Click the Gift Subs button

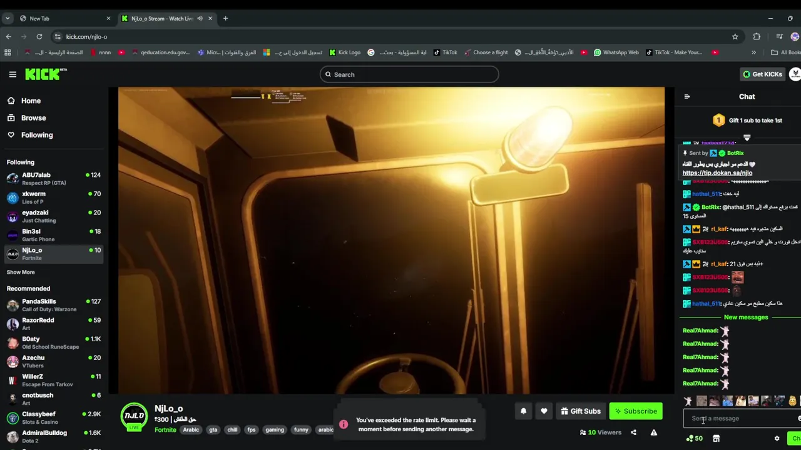pos(581,411)
